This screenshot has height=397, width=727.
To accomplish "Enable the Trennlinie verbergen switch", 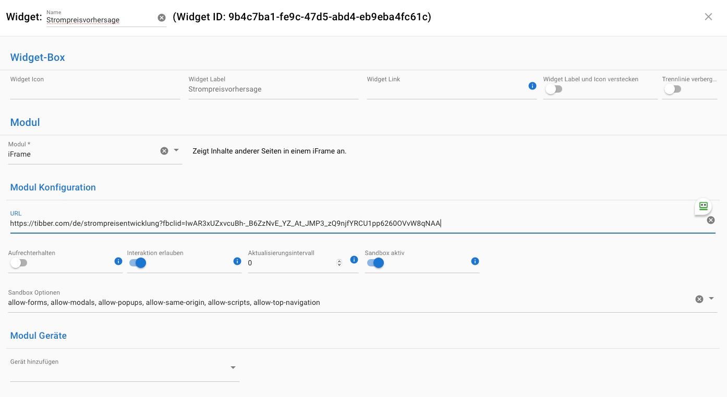I will [672, 89].
